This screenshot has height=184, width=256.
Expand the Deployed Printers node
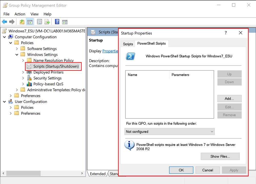[23, 72]
